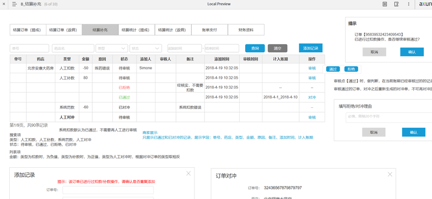Close the 订单对冲 dialog

pos(390,174)
